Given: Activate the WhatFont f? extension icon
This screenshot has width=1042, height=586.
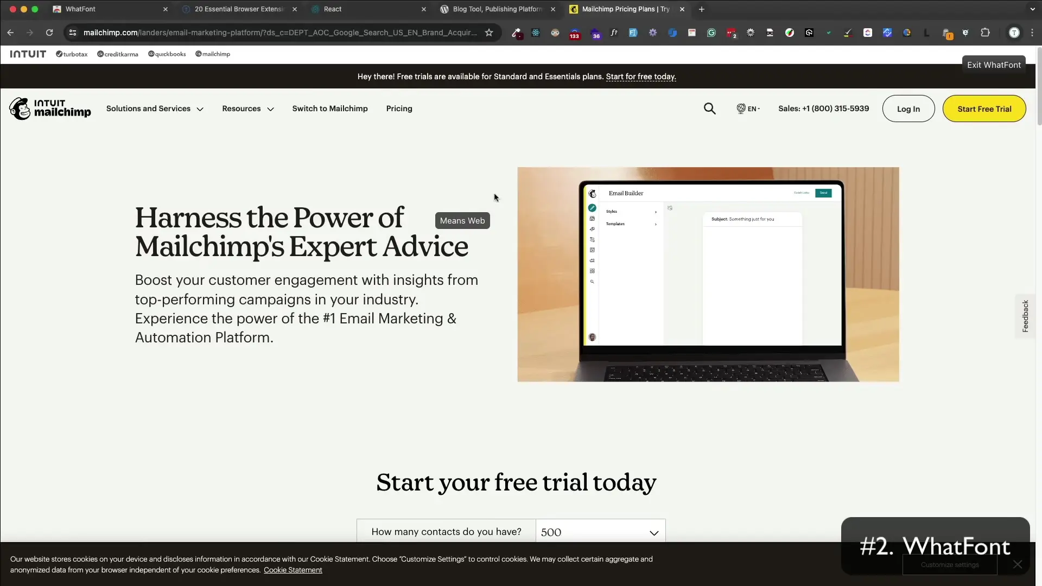Looking at the screenshot, I should [x=614, y=33].
